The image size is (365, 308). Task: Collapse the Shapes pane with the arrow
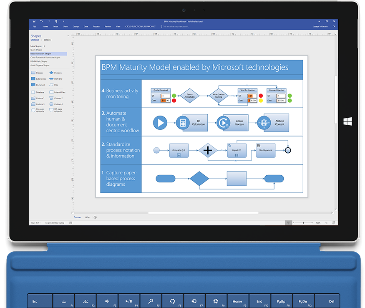(x=68, y=35)
